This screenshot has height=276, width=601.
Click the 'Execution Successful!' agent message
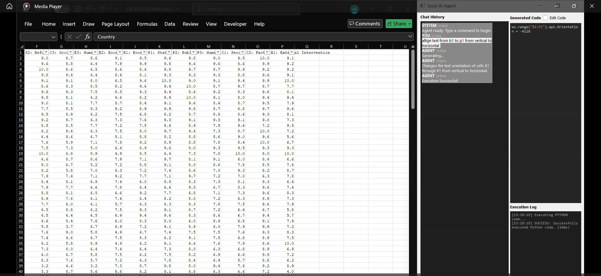[x=440, y=81]
